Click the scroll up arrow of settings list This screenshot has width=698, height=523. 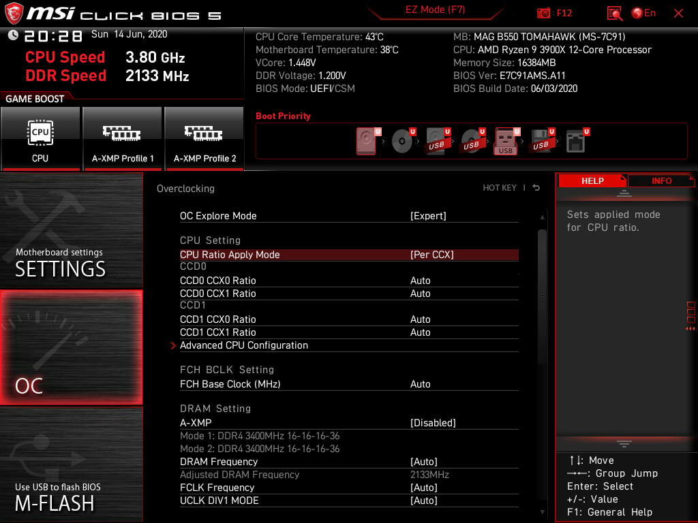(x=542, y=217)
